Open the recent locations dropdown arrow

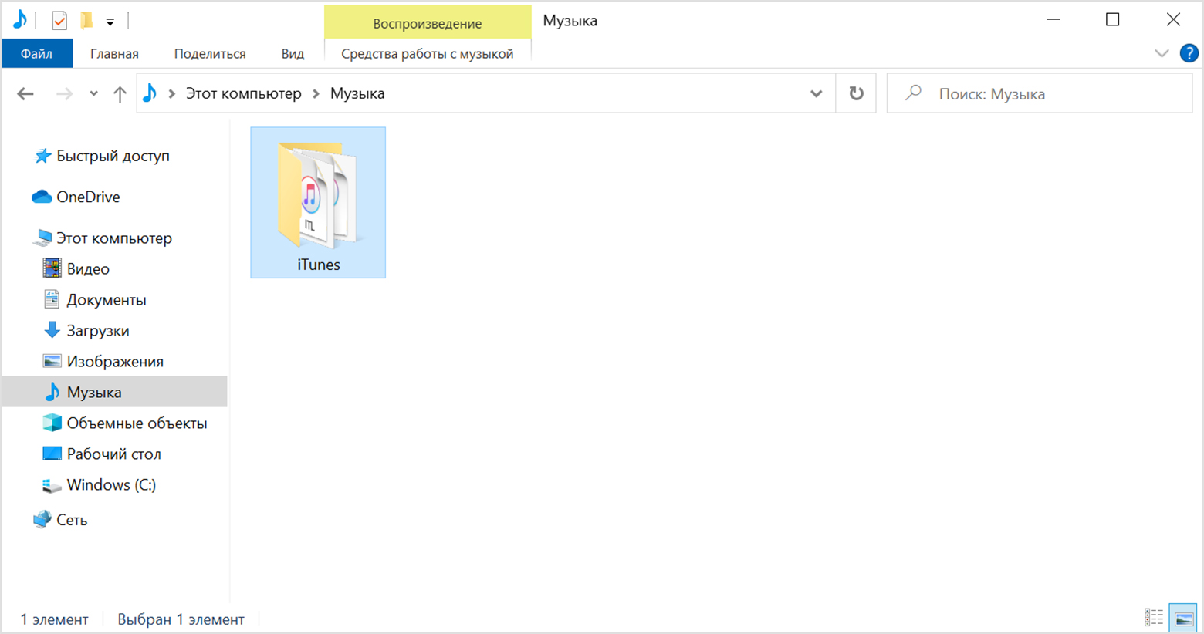pyautogui.click(x=93, y=94)
